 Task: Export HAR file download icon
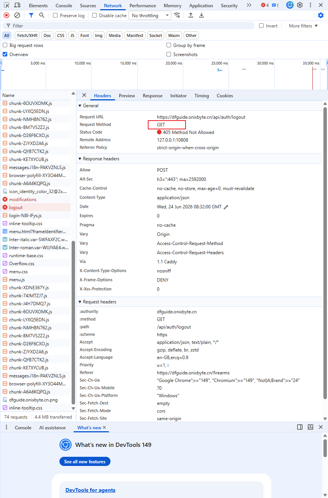pos(202,15)
